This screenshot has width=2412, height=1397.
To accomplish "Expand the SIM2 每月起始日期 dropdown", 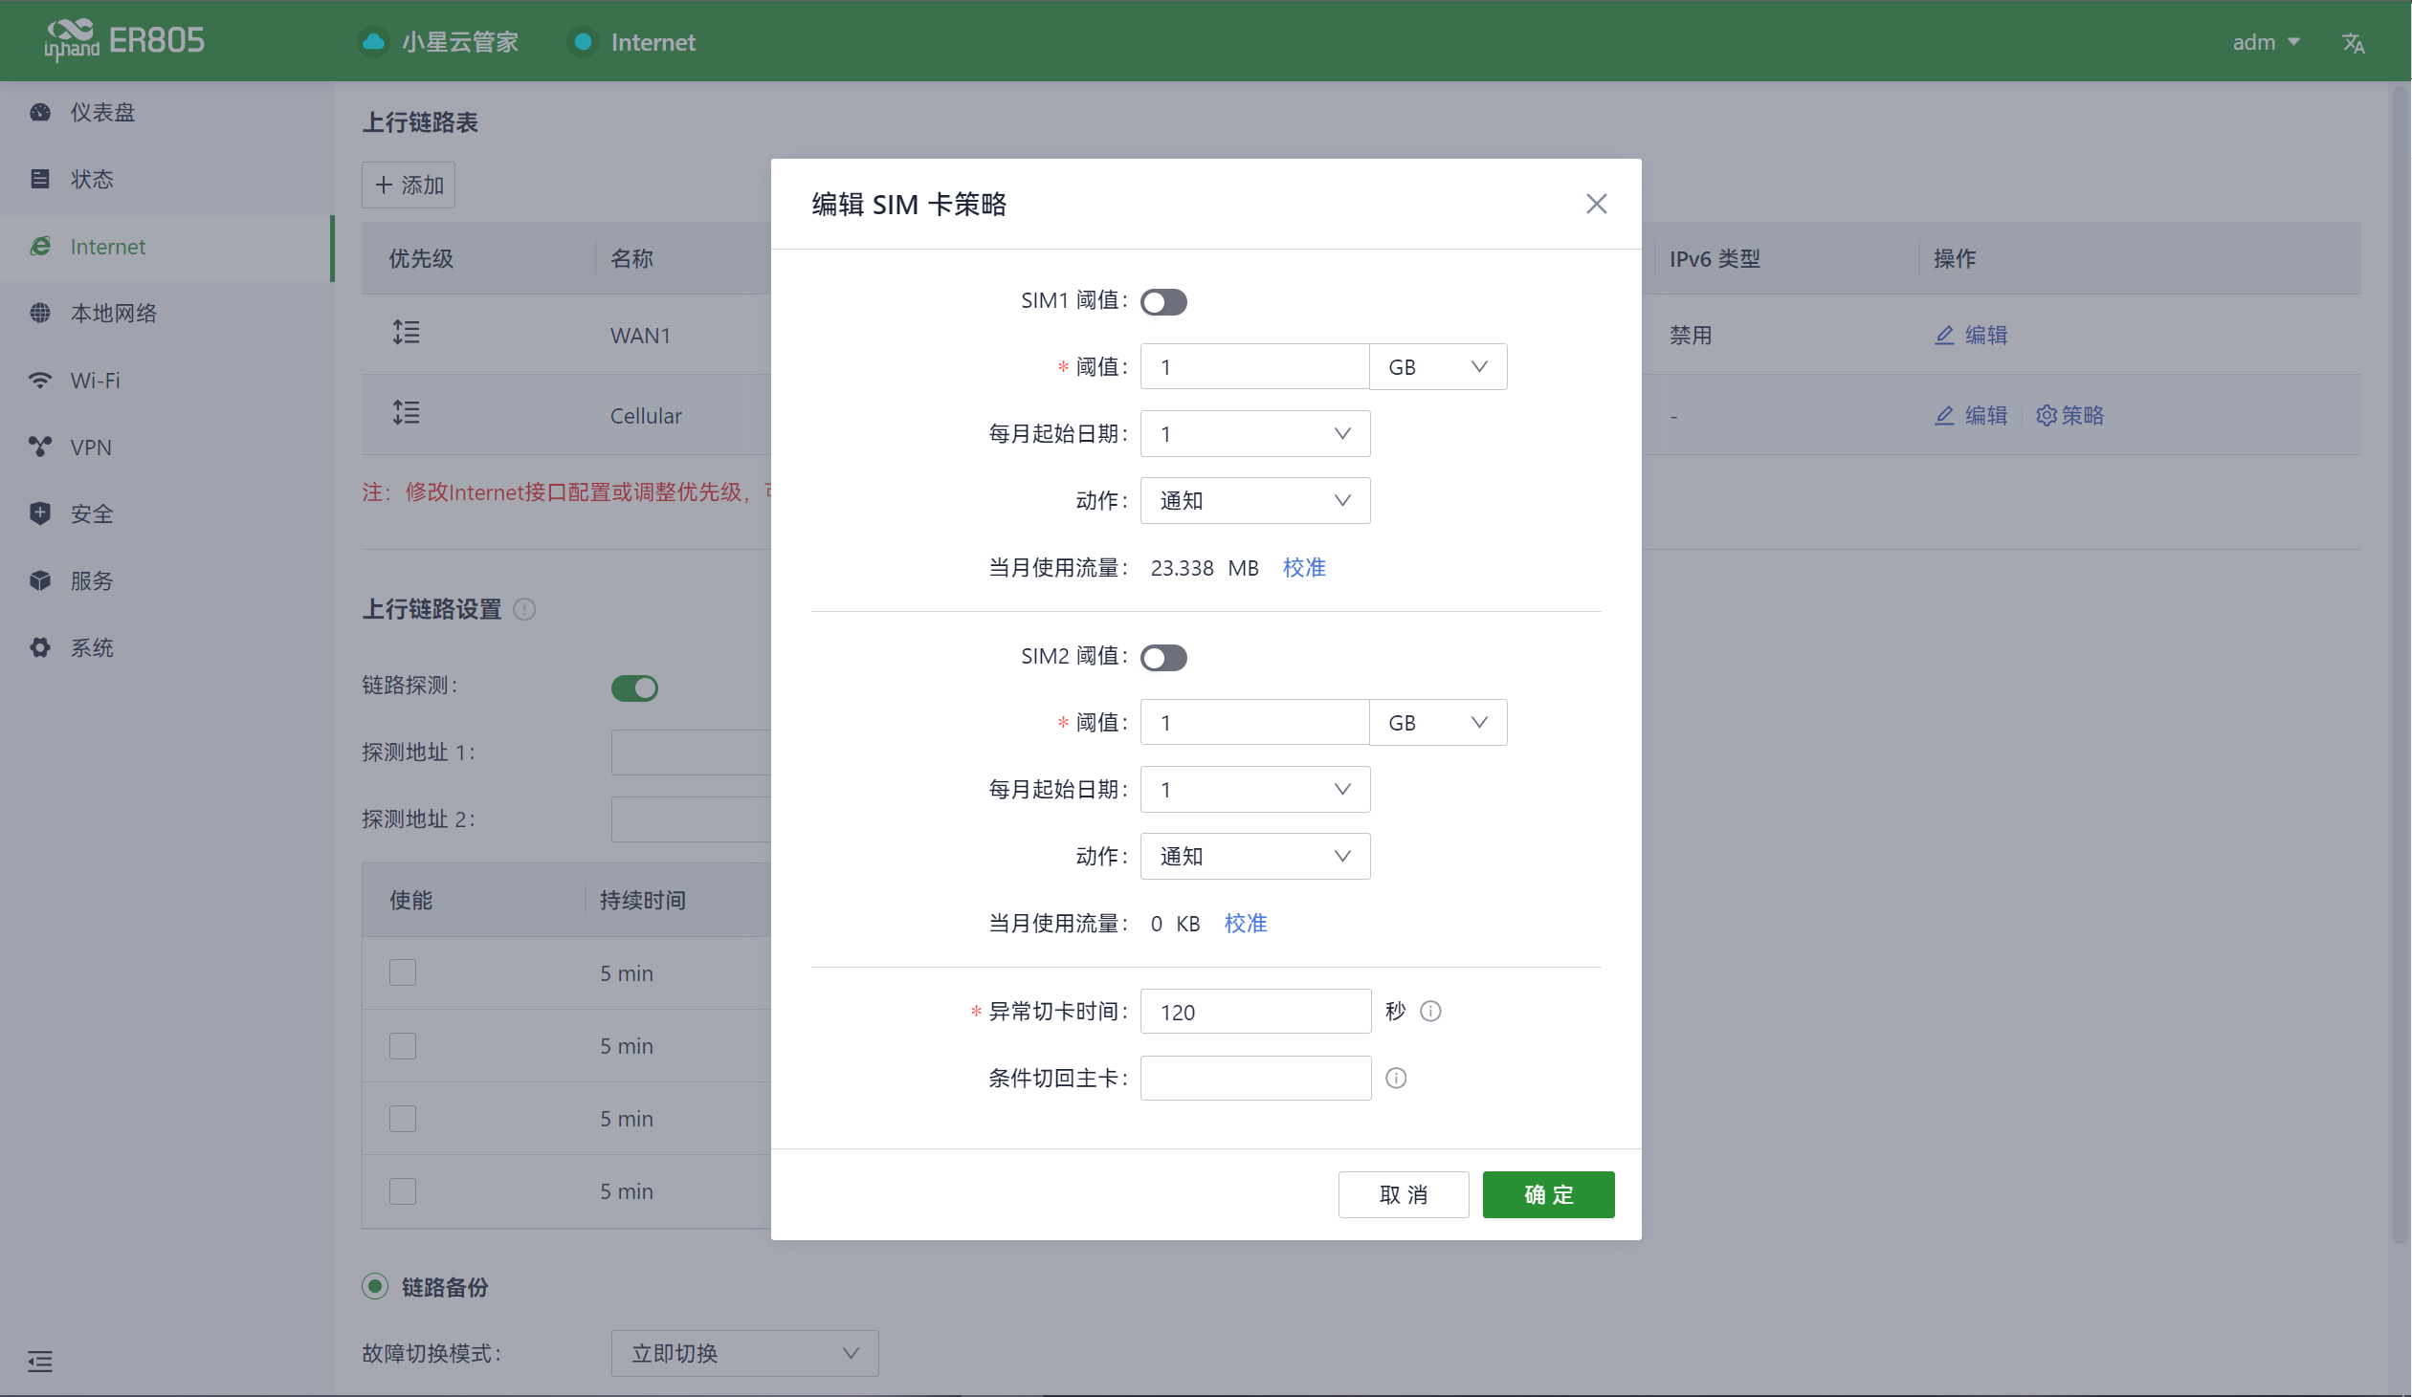I will [1254, 790].
